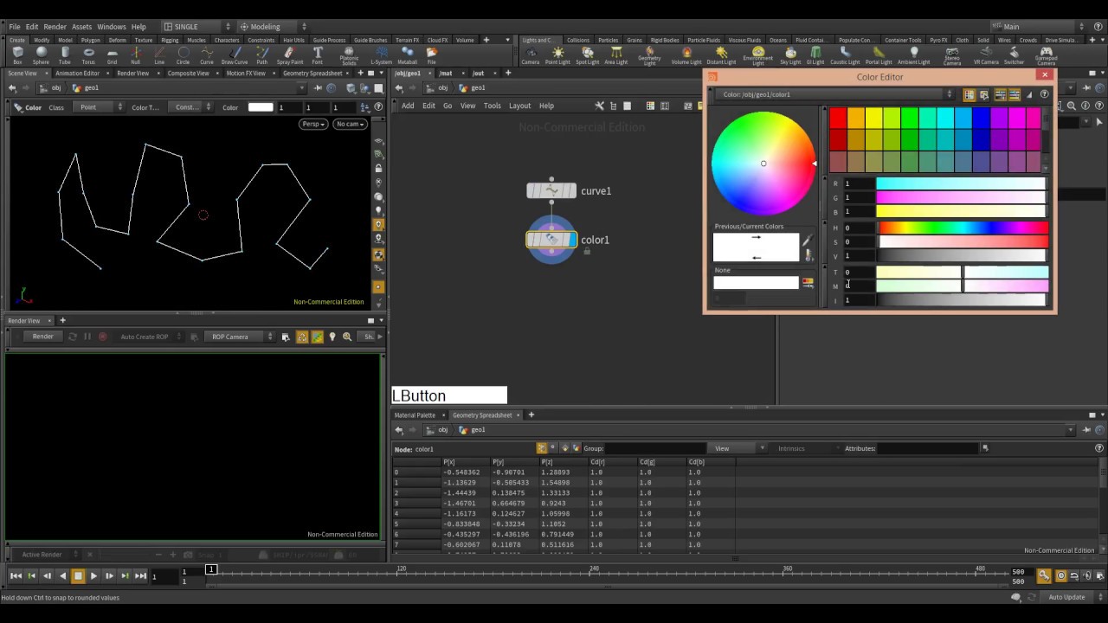Choose the Spray Paint tool

(290, 55)
